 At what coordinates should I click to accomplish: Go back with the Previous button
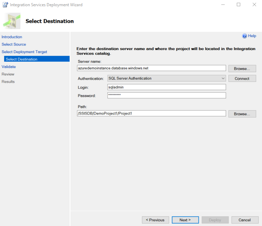(155, 220)
